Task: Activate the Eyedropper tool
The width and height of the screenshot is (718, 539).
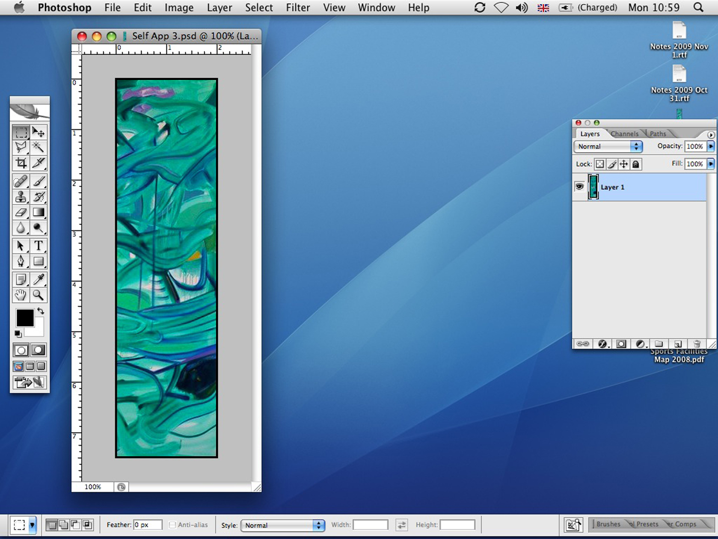Action: (38, 279)
